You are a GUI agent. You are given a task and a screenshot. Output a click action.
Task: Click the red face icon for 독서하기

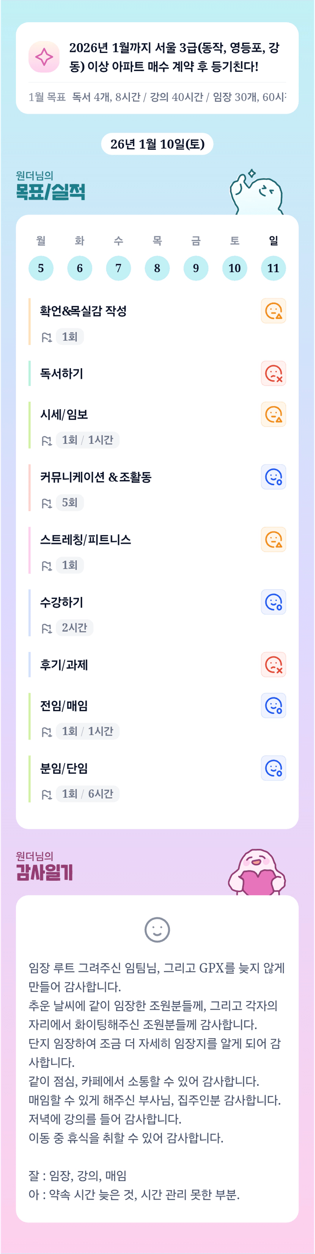[273, 373]
